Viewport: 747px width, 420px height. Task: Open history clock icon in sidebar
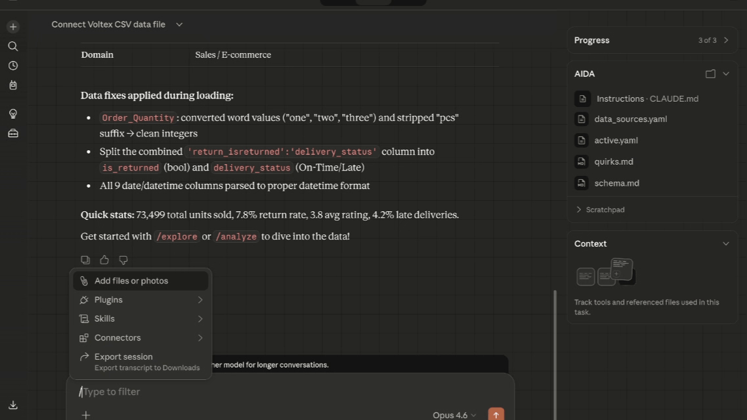pyautogui.click(x=13, y=66)
